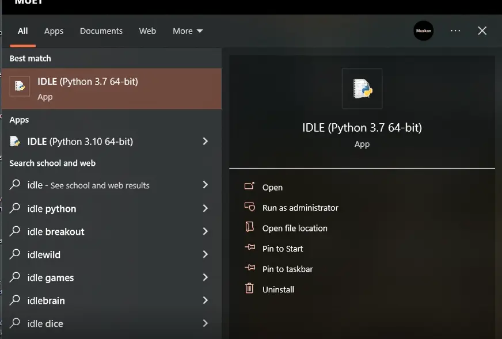502x339 pixels.
Task: Click the Pin to taskbar pin icon
Action: [250, 268]
